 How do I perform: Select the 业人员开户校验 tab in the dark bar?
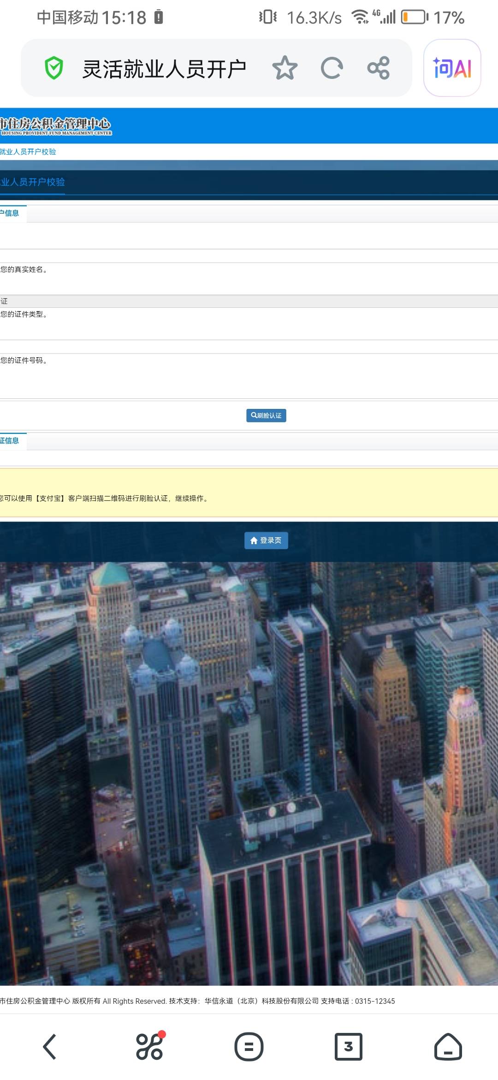(x=32, y=182)
